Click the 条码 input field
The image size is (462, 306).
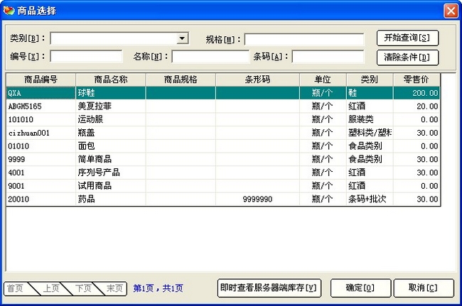328,57
